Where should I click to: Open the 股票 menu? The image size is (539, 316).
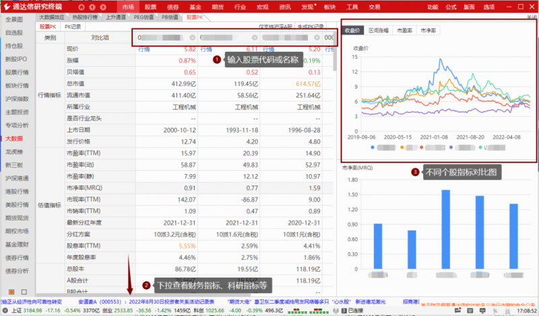[150, 7]
